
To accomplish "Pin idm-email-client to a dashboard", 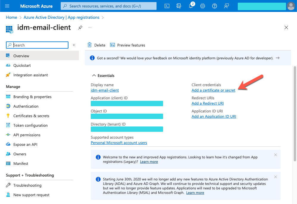I will point(80,27).
